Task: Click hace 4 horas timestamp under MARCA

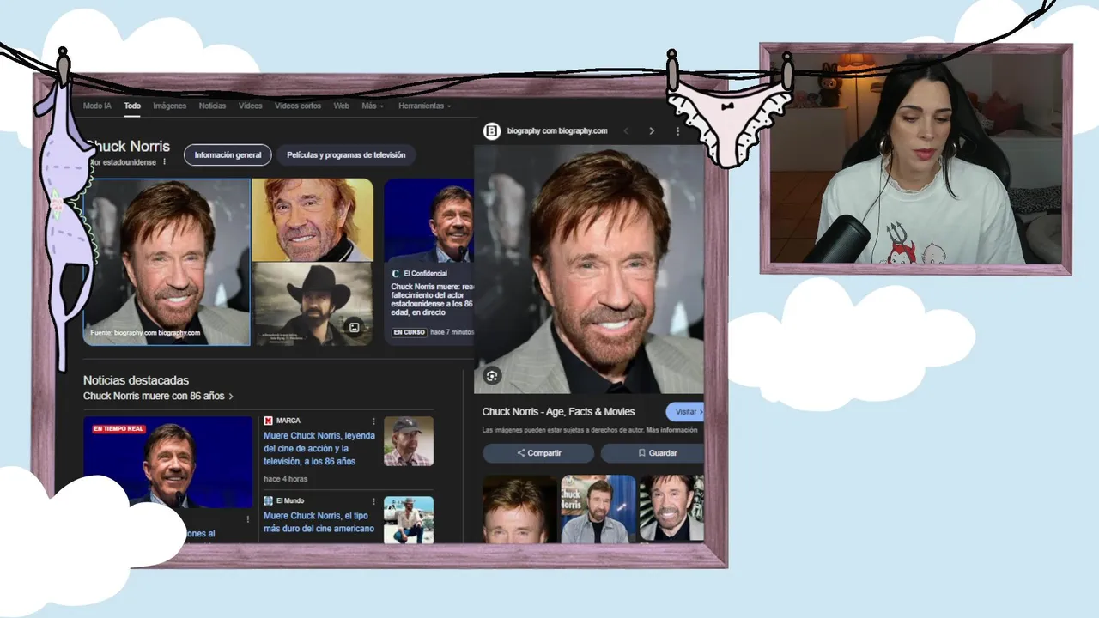Action: click(x=286, y=479)
